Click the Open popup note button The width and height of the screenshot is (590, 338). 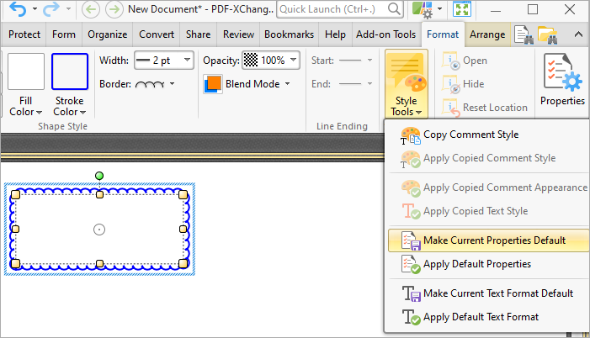[465, 61]
